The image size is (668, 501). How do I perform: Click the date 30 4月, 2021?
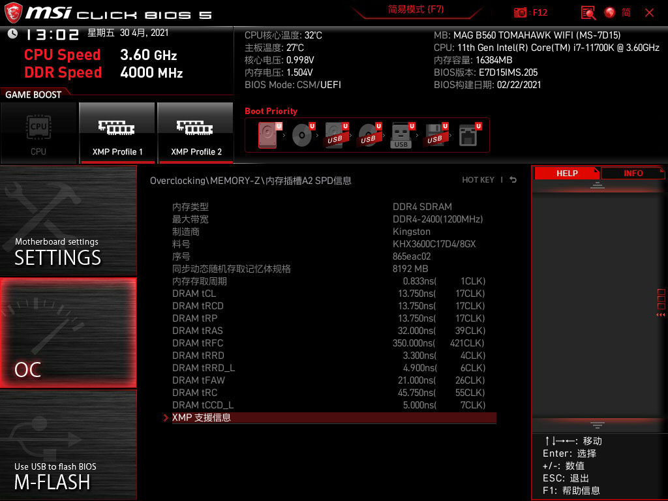pyautogui.click(x=144, y=33)
